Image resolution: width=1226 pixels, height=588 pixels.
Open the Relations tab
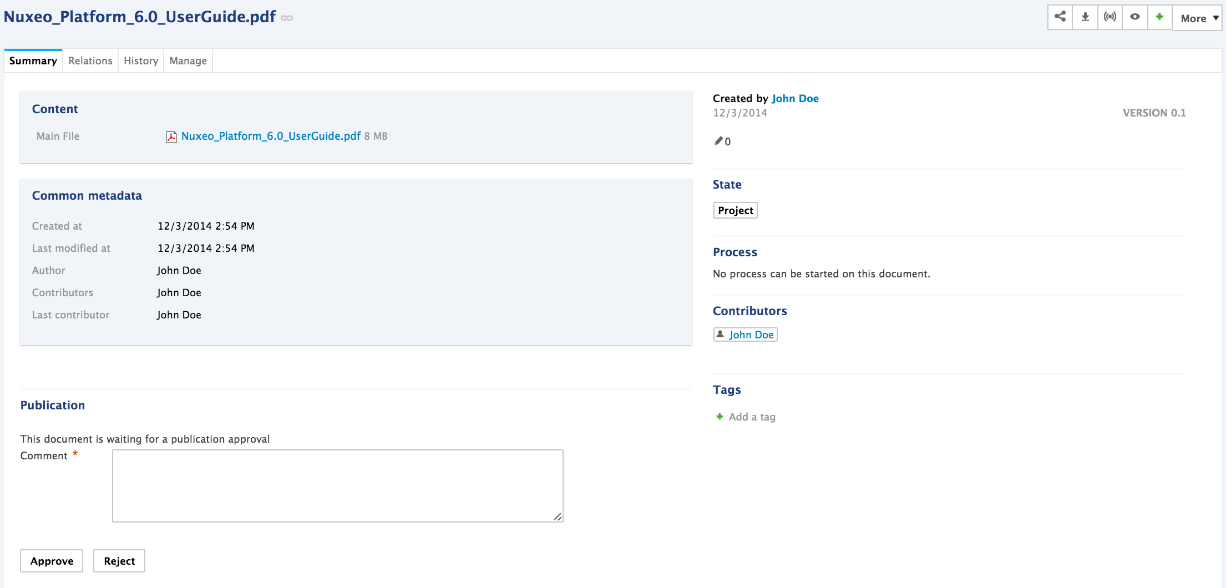click(90, 60)
